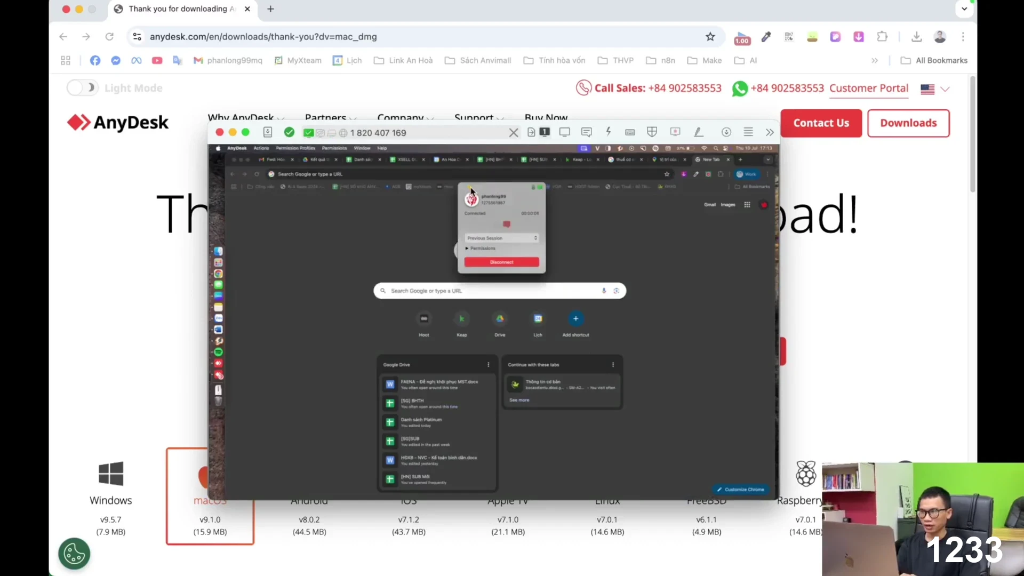Click the shield Permissions icon in AnyDesk toolbar
The height and width of the screenshot is (576, 1024).
652,132
